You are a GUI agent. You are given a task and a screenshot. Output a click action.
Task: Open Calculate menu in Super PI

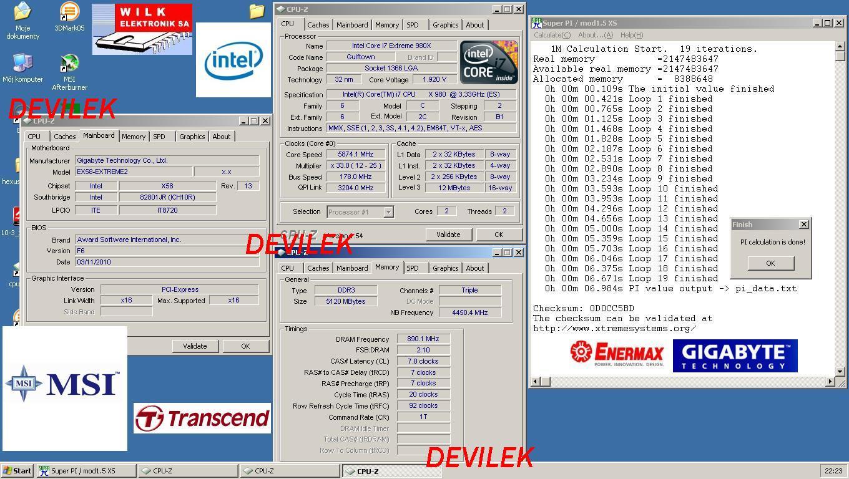click(552, 35)
